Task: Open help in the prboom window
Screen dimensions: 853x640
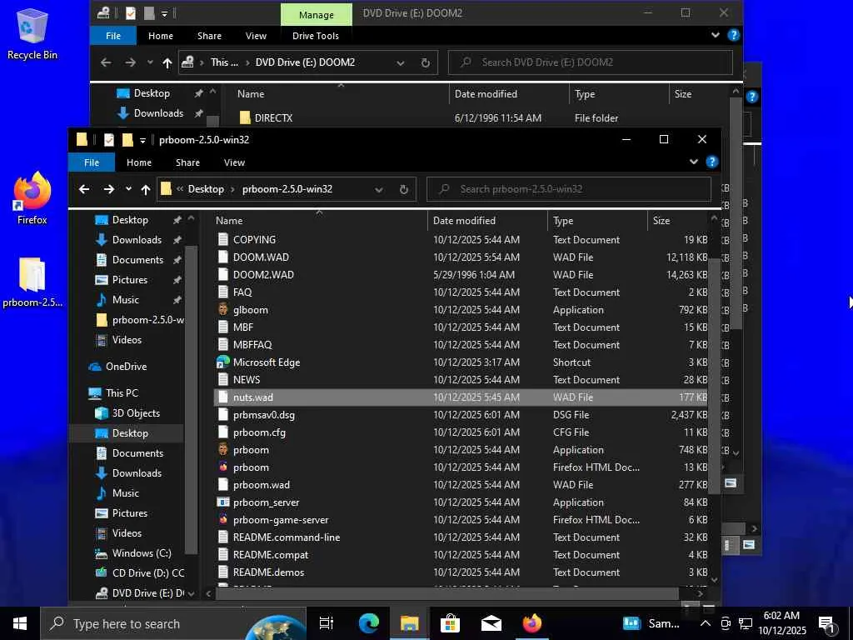Action: pos(711,162)
